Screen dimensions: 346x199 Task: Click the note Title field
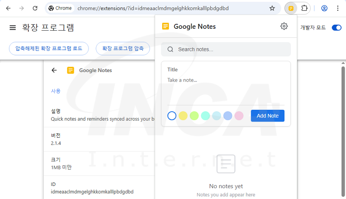pyautogui.click(x=226, y=69)
